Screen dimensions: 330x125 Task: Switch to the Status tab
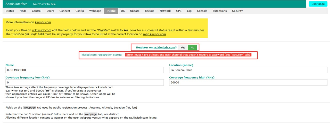pos(10,11)
